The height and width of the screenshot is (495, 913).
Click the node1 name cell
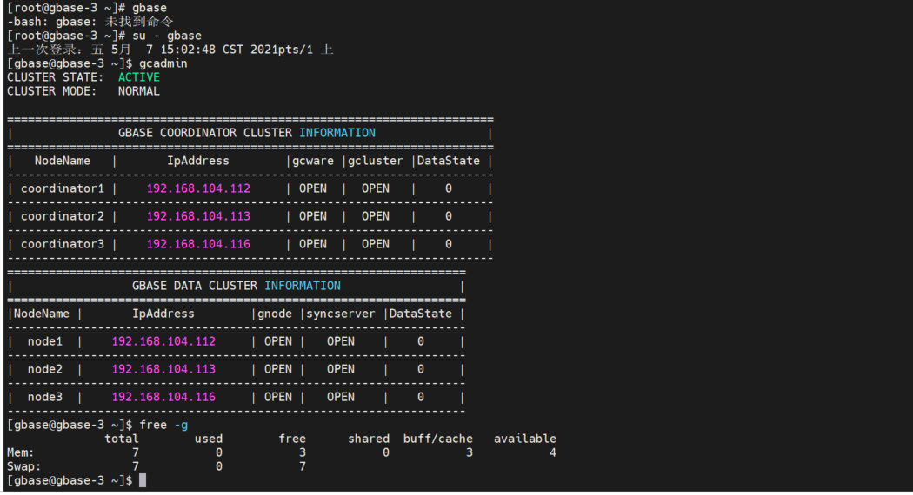click(x=45, y=341)
